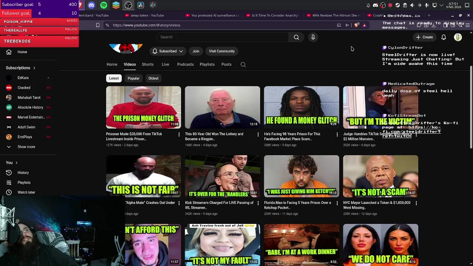Click the Steam system tray icon
Image resolution: width=473 pixels, height=266 pixels.
pyautogui.click(x=398, y=5)
